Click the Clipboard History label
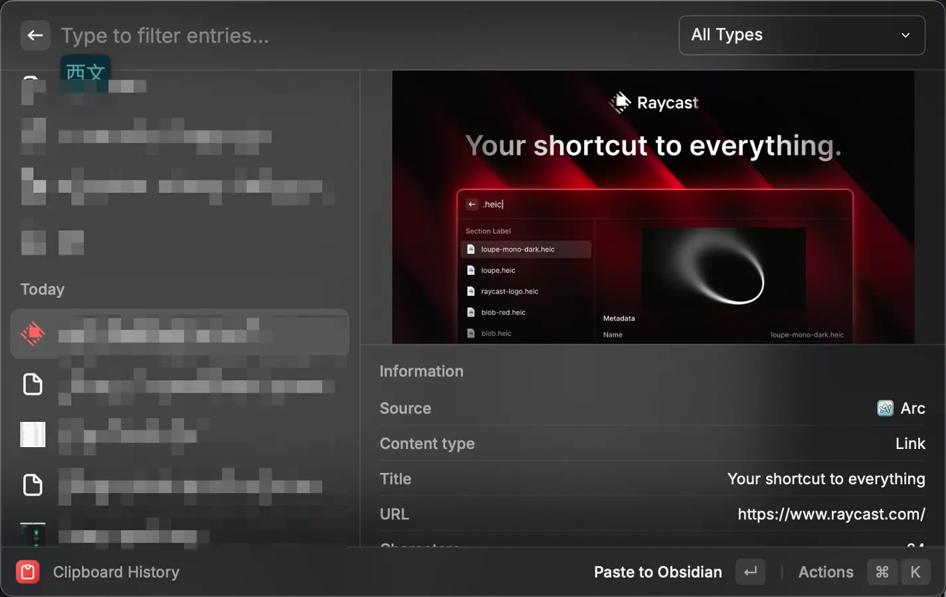The width and height of the screenshot is (946, 597). (x=116, y=572)
